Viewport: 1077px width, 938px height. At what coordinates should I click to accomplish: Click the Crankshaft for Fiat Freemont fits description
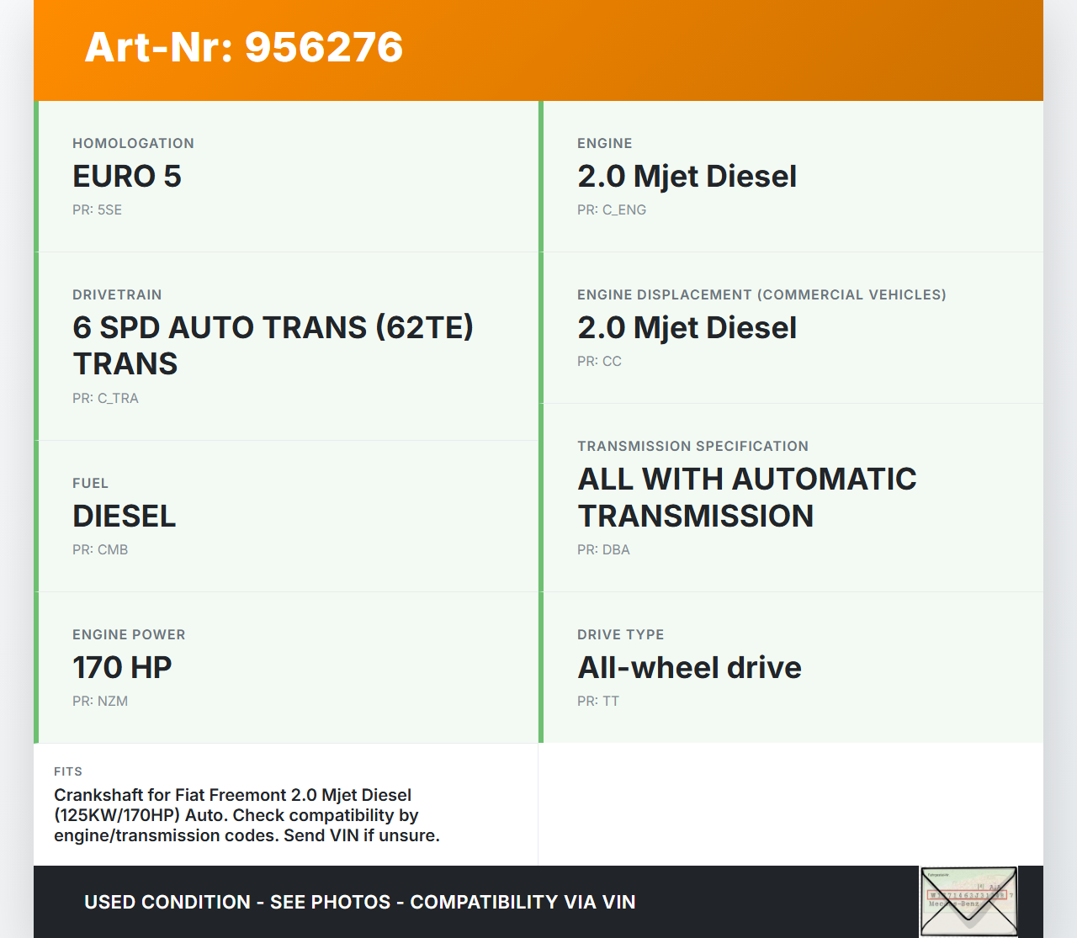(x=247, y=815)
